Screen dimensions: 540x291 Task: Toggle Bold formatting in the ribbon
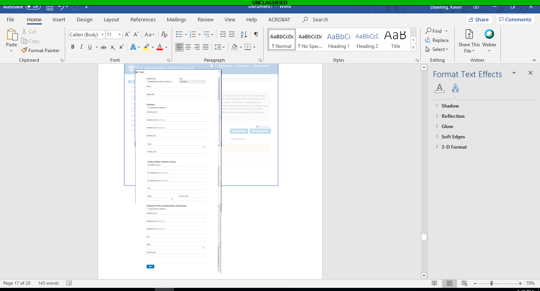click(73, 47)
